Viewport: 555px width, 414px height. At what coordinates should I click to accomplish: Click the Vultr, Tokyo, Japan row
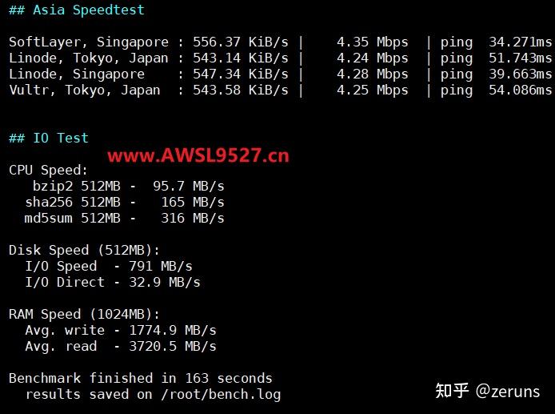(280, 90)
